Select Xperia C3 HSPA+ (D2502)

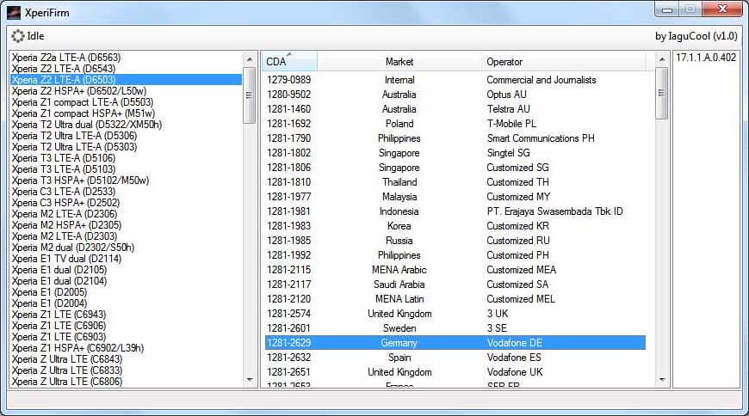127,203
